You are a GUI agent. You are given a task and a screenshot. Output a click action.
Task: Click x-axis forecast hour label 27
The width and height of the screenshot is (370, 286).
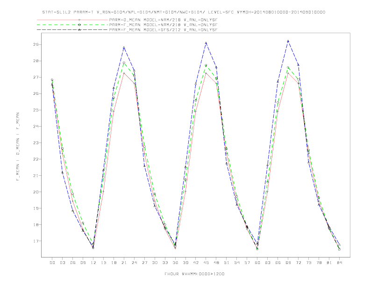pyautogui.click(x=144, y=263)
